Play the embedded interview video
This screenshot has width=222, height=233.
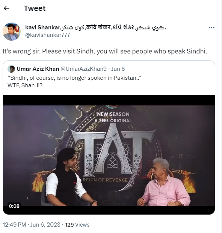pos(109,155)
